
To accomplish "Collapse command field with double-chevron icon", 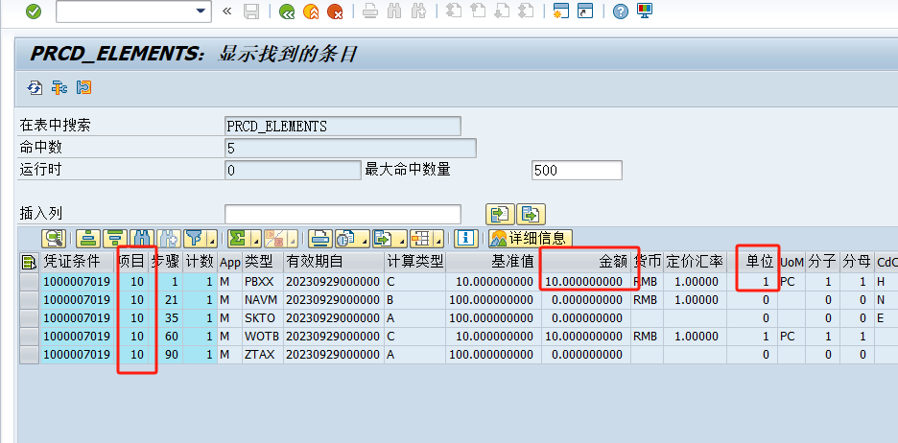I will coord(226,11).
